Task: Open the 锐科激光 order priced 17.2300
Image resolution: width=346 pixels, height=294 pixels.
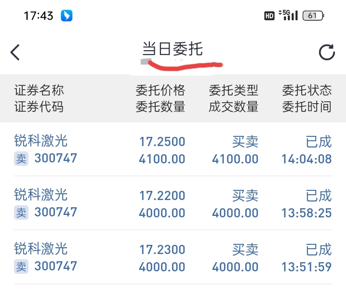Action: tap(173, 257)
